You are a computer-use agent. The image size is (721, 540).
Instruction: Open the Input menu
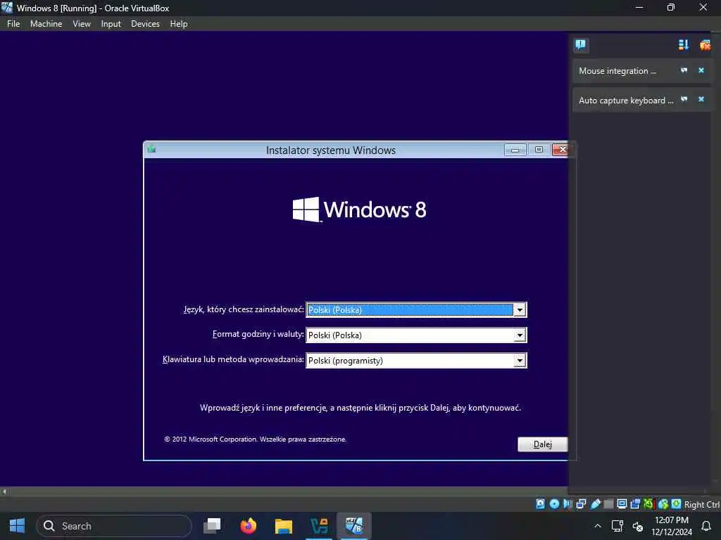[x=111, y=23]
